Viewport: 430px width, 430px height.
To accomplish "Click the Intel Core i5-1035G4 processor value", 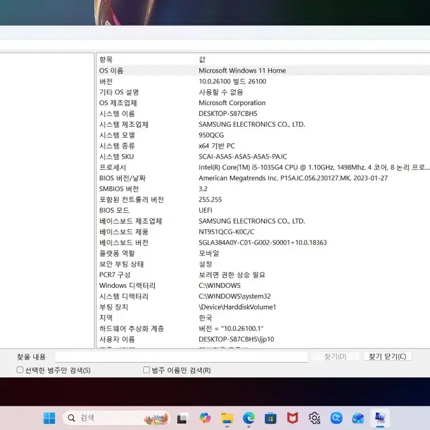I will click(x=314, y=168).
